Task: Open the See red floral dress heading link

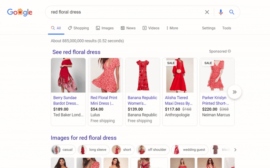Action: point(77,52)
